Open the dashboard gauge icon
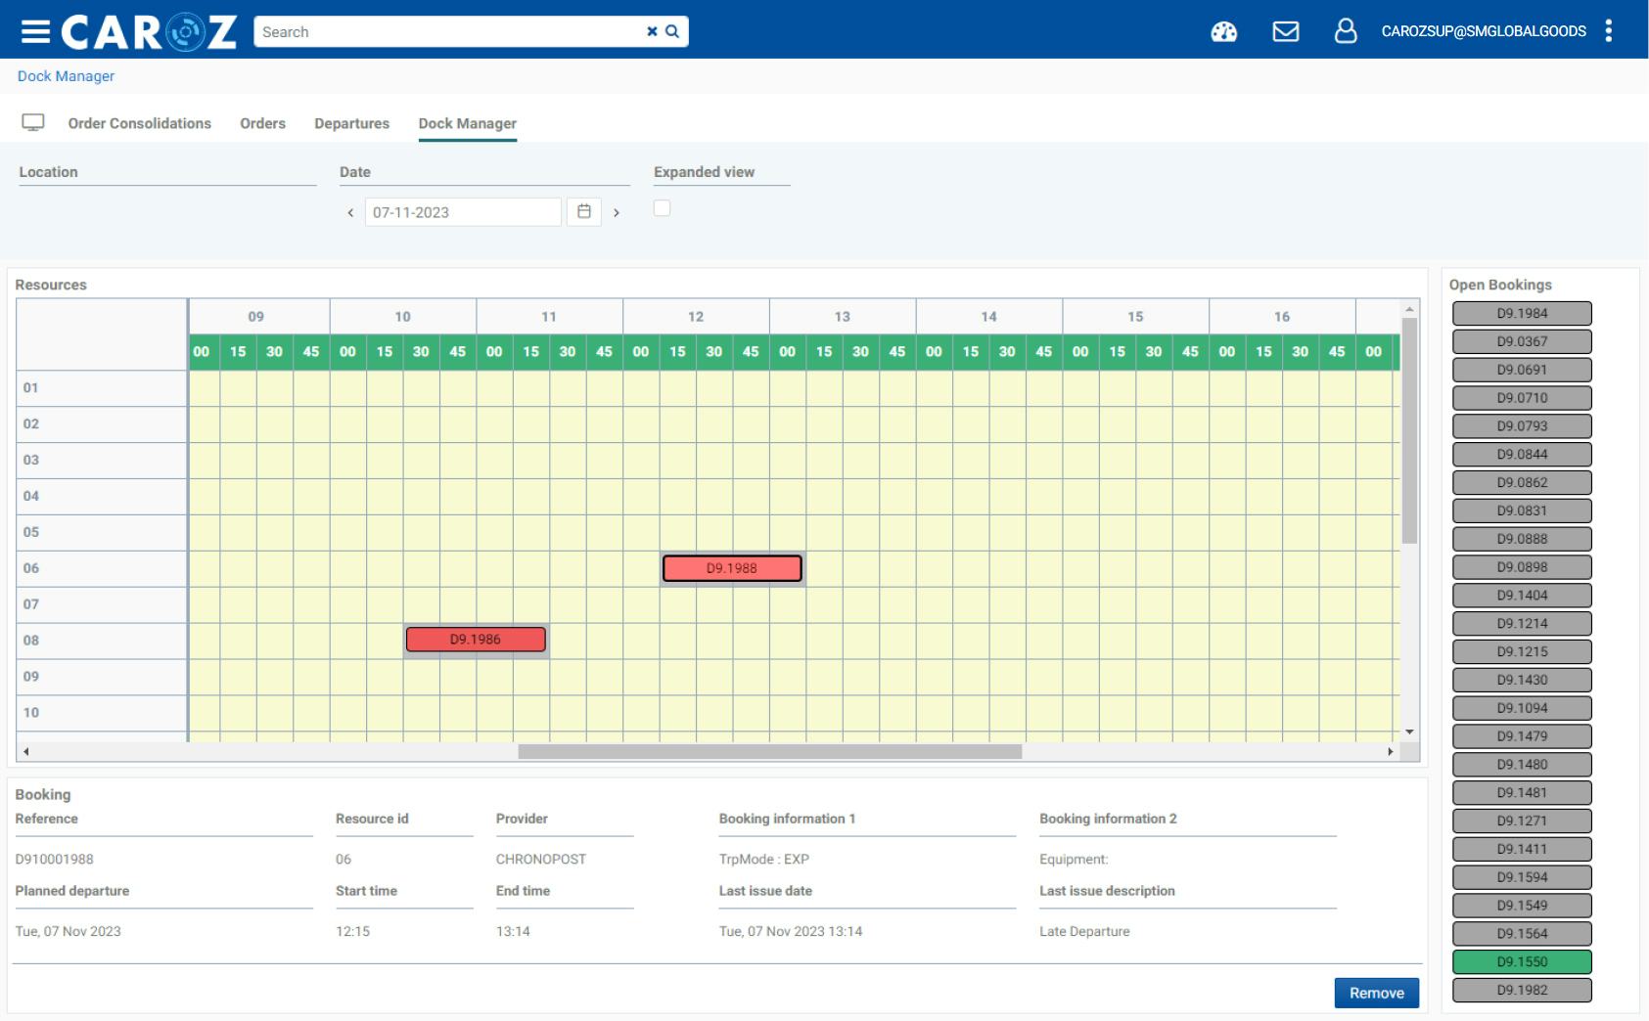Screen dimensions: 1649x1021 tap(1223, 30)
